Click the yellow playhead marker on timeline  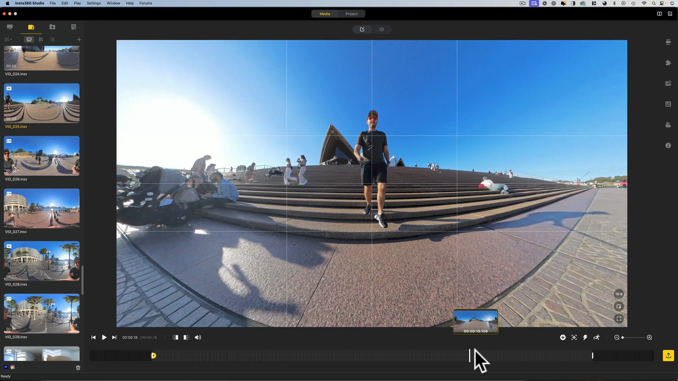pos(154,356)
